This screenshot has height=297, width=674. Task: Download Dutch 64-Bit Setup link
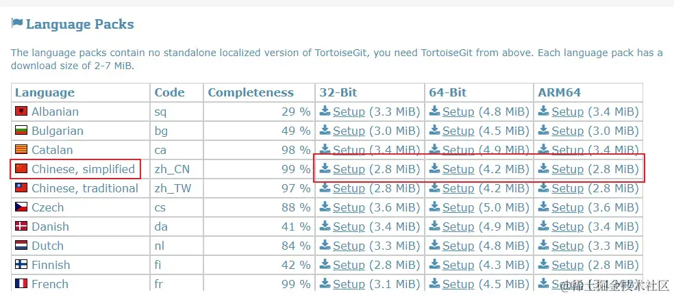pos(458,246)
